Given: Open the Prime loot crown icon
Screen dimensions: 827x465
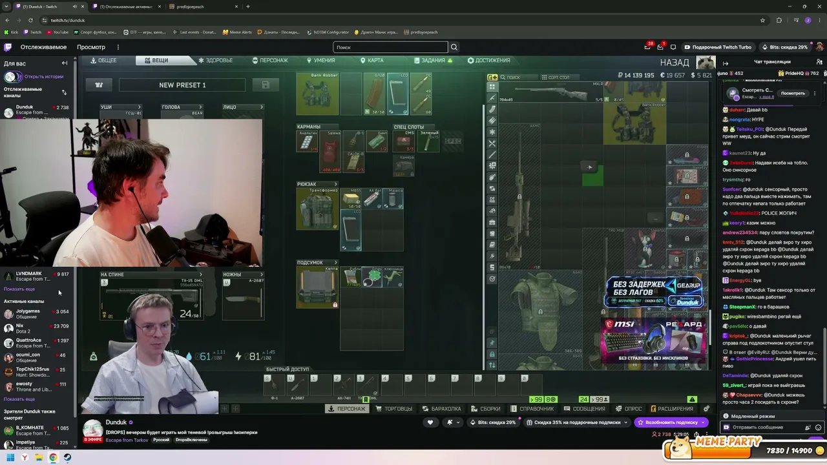Looking at the screenshot, I should (x=647, y=47).
